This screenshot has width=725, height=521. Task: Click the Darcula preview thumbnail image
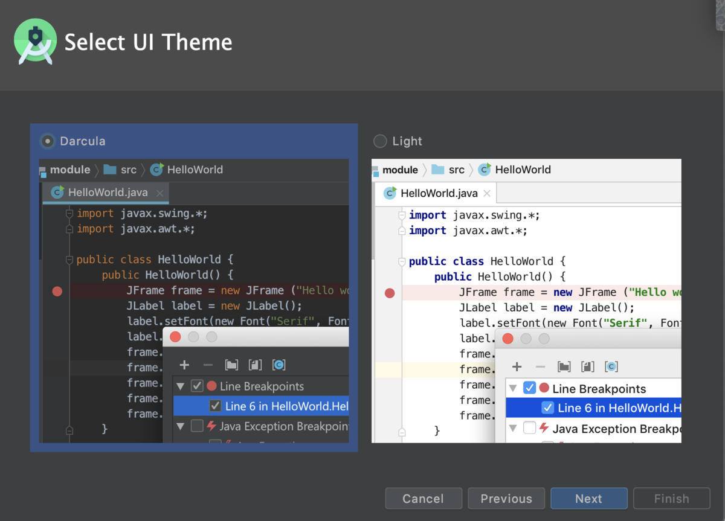point(194,301)
